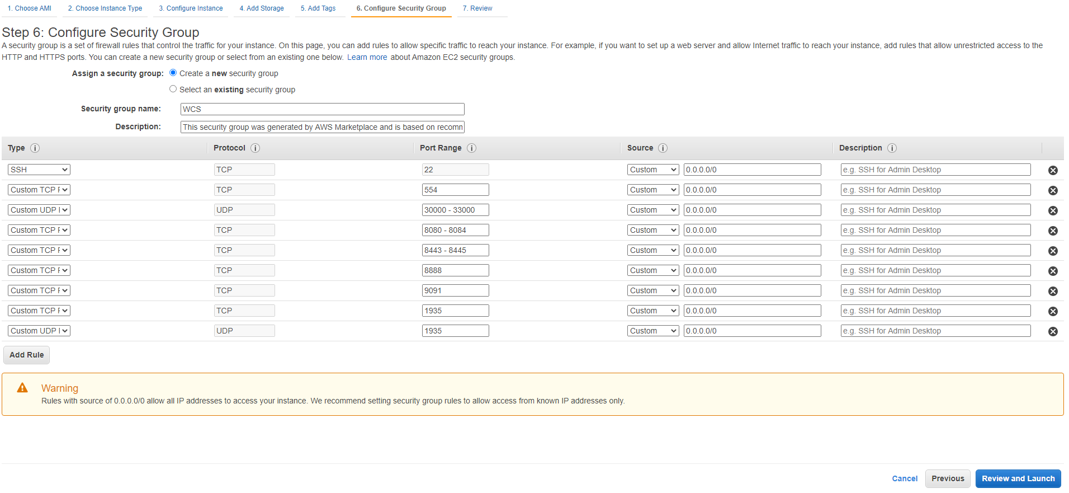The width and height of the screenshot is (1069, 493).
Task: Open Type dropdown for UDP 1935 rule
Action: coord(39,331)
